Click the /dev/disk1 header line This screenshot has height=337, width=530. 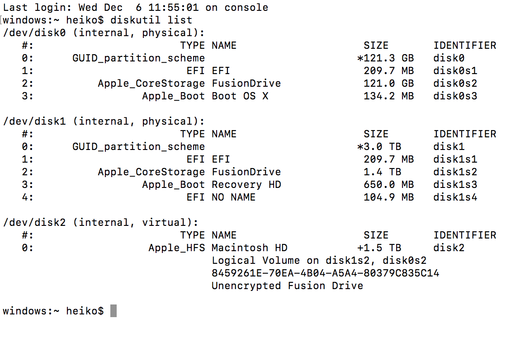click(x=104, y=122)
